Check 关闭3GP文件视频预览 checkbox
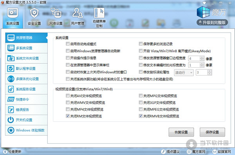 (141, 103)
